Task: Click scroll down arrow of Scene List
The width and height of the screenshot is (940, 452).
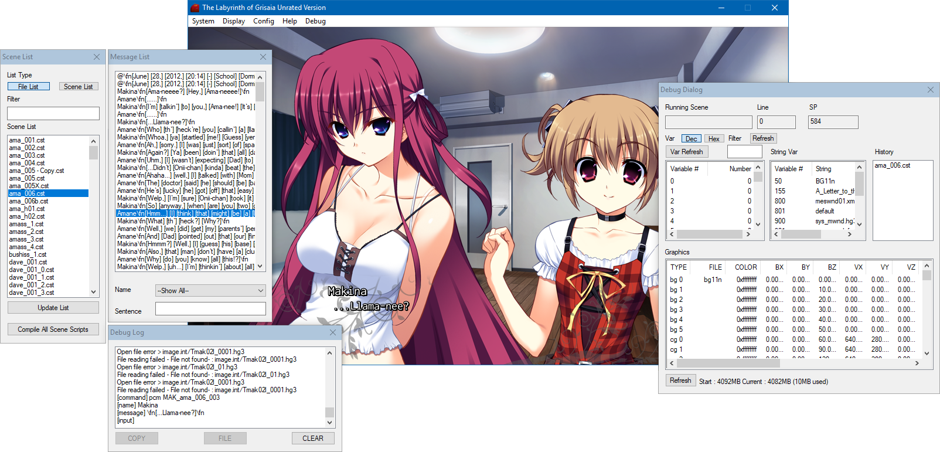Action: [93, 292]
